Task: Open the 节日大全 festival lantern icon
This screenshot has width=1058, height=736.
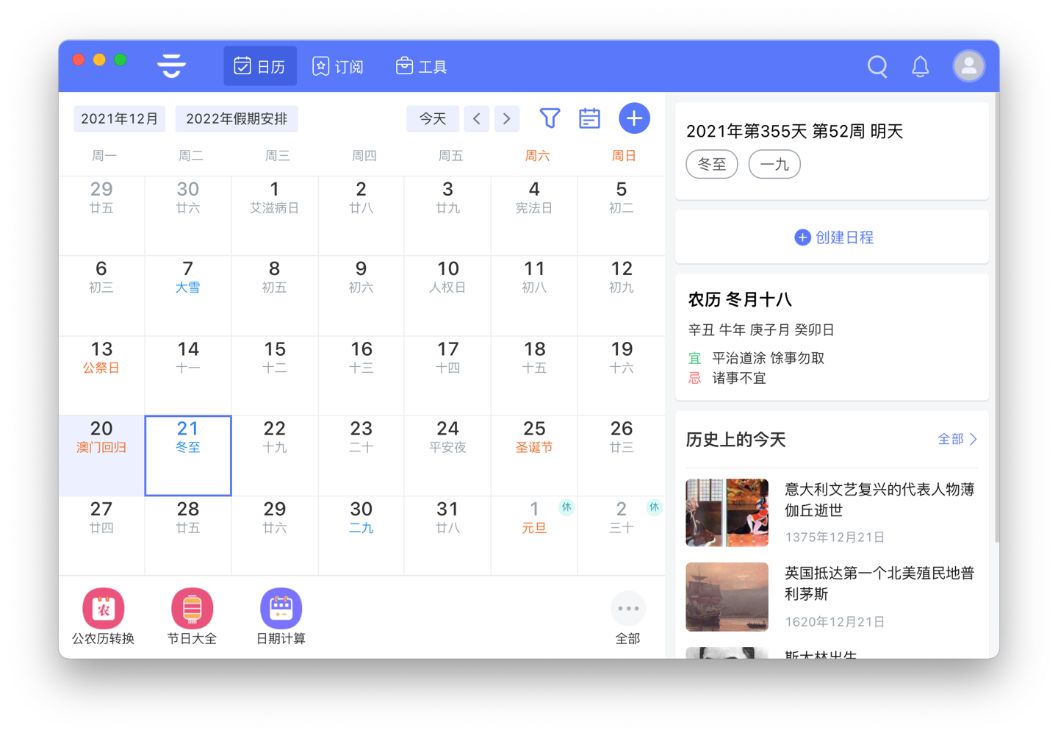Action: pos(192,609)
